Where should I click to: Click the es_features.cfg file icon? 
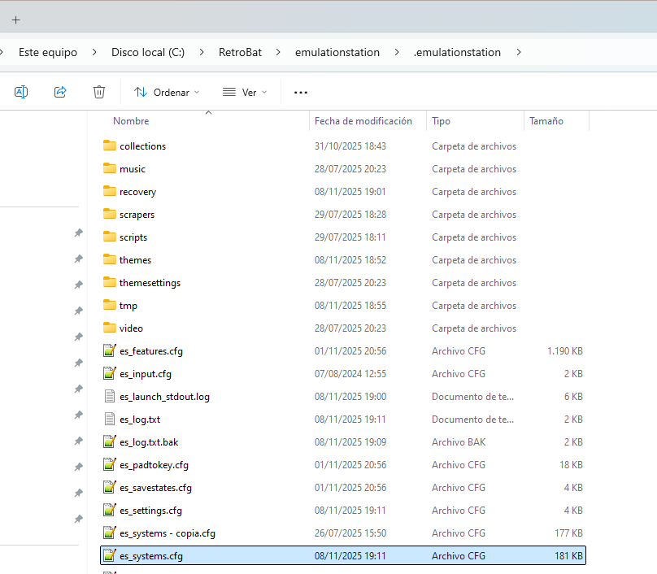[x=110, y=351]
